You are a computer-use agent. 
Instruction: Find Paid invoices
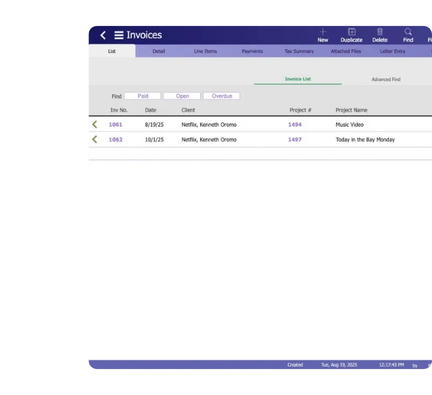(142, 96)
